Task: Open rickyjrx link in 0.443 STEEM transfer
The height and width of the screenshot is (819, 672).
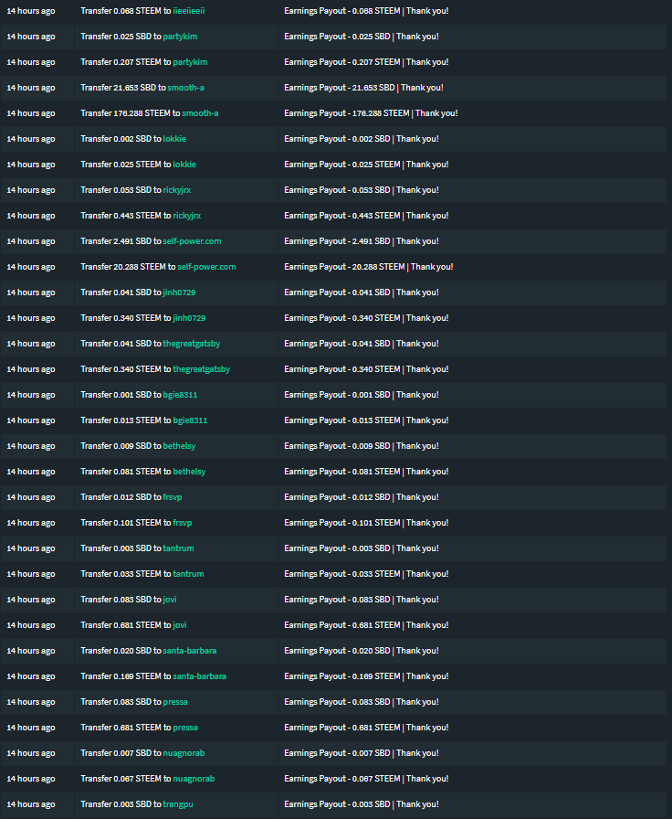Action: pos(187,216)
